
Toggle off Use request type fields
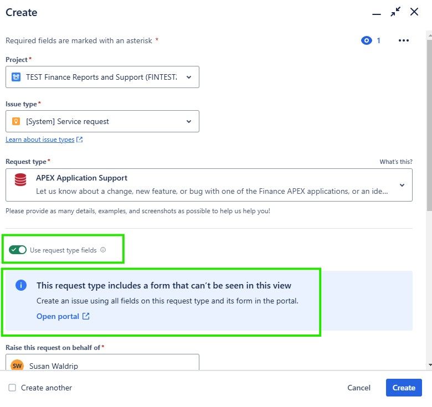(x=18, y=250)
